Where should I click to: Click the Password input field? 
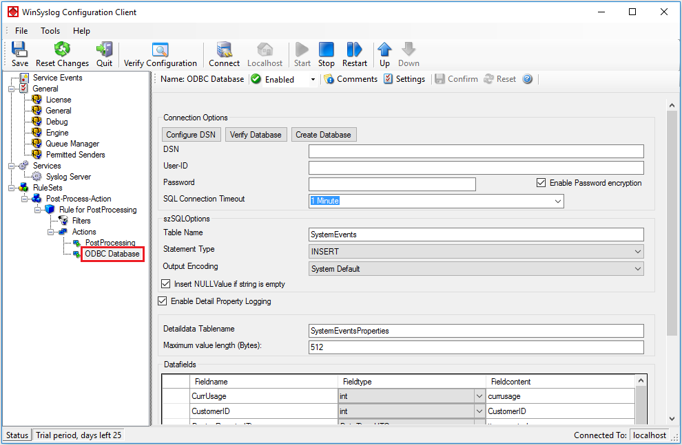point(392,184)
